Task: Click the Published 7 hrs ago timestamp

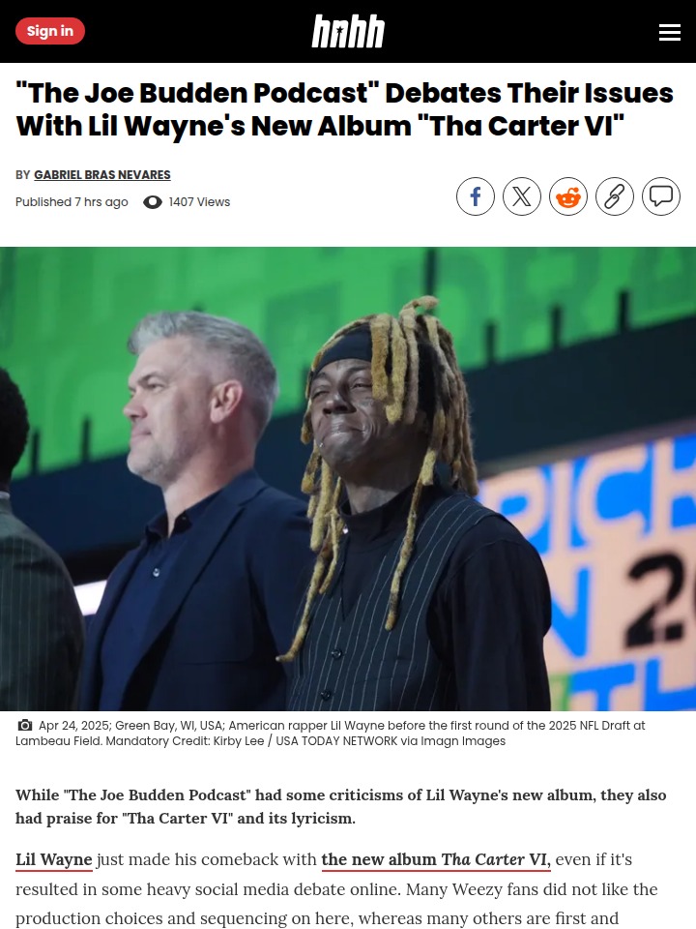Action: coord(72,202)
